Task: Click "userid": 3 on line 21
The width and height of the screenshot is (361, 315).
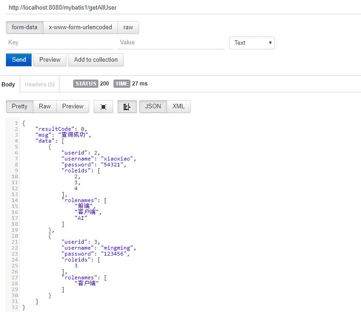Action: click(81, 242)
